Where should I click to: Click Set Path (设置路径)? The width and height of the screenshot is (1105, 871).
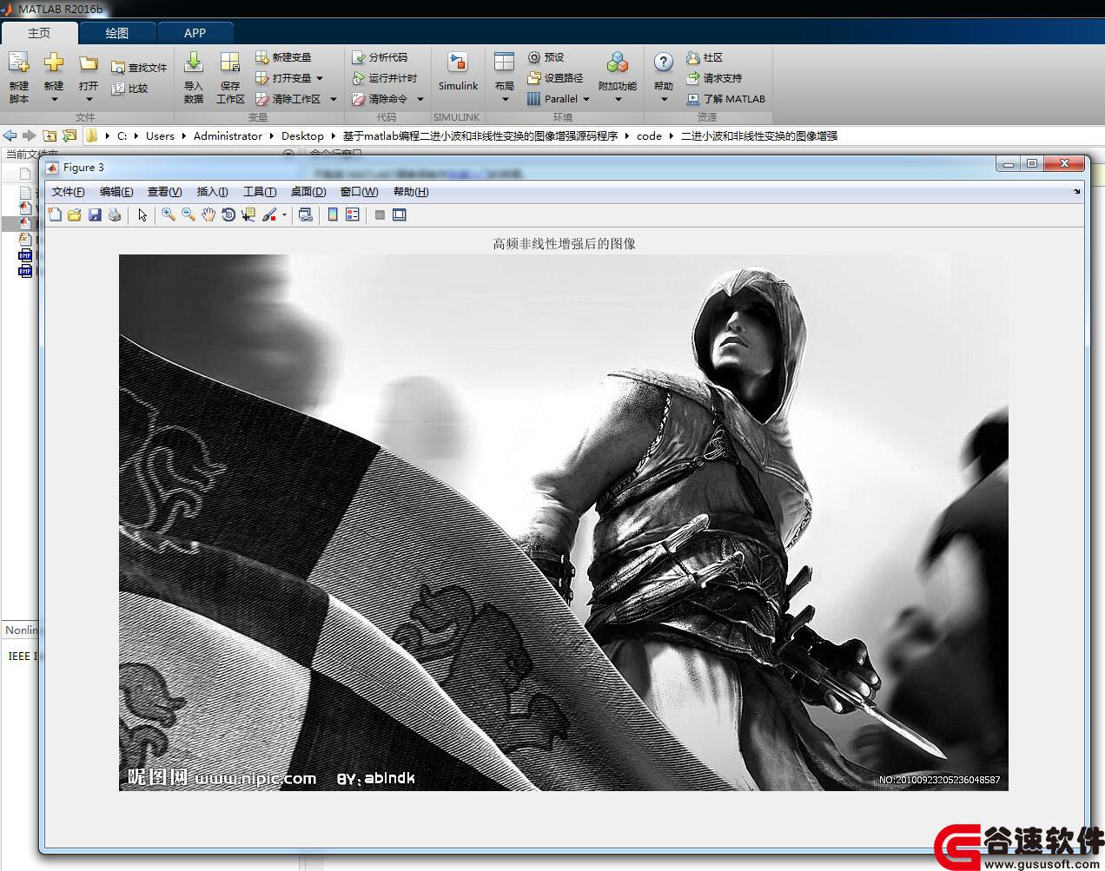point(554,78)
